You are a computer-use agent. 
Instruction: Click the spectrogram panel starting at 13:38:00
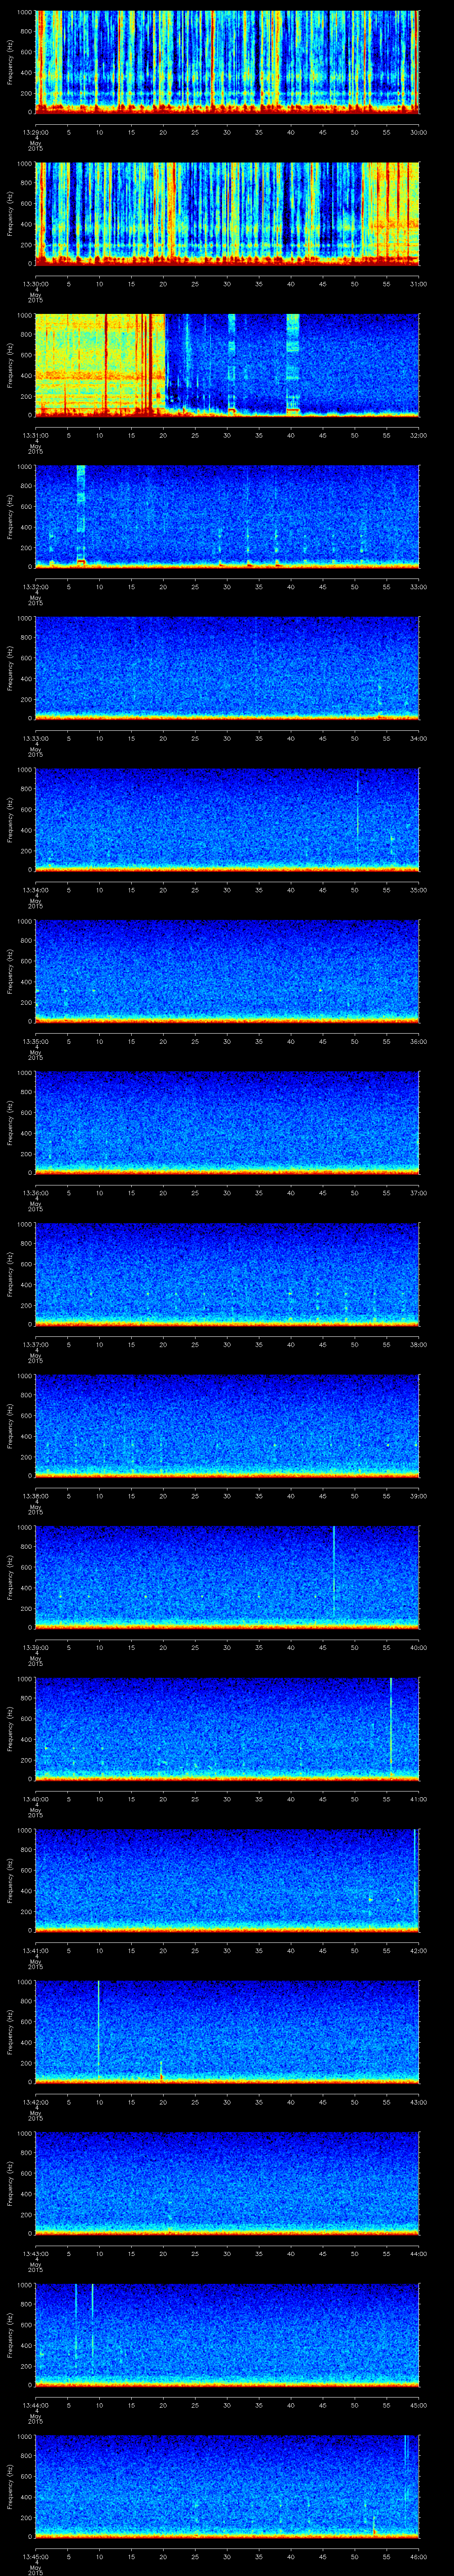(x=227, y=1426)
